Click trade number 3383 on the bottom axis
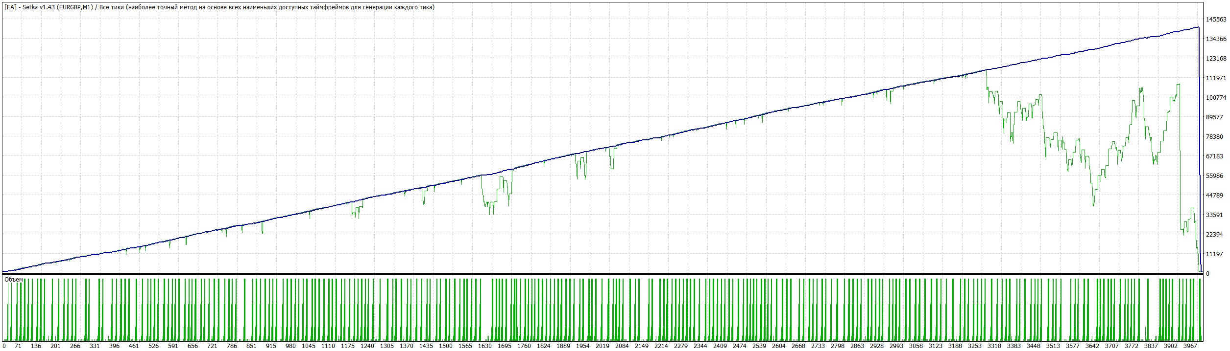1230x351 pixels. click(1014, 346)
